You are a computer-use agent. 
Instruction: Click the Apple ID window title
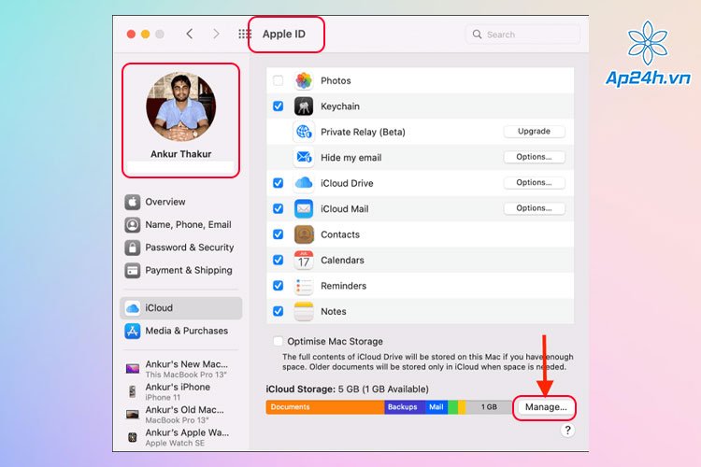tap(284, 34)
